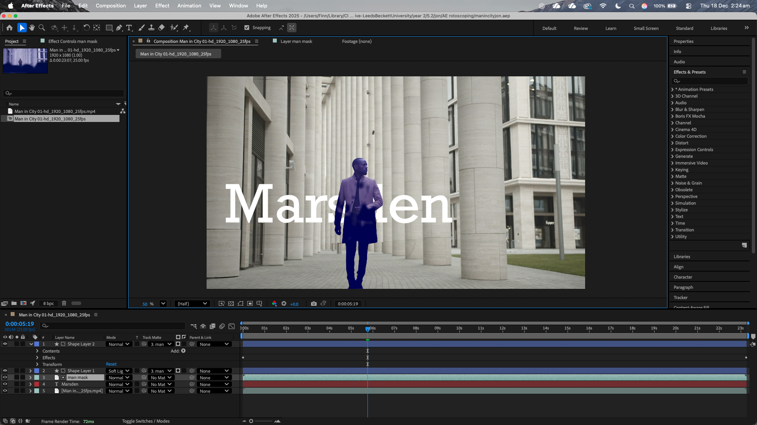Click Reset next to Transform

[111, 364]
